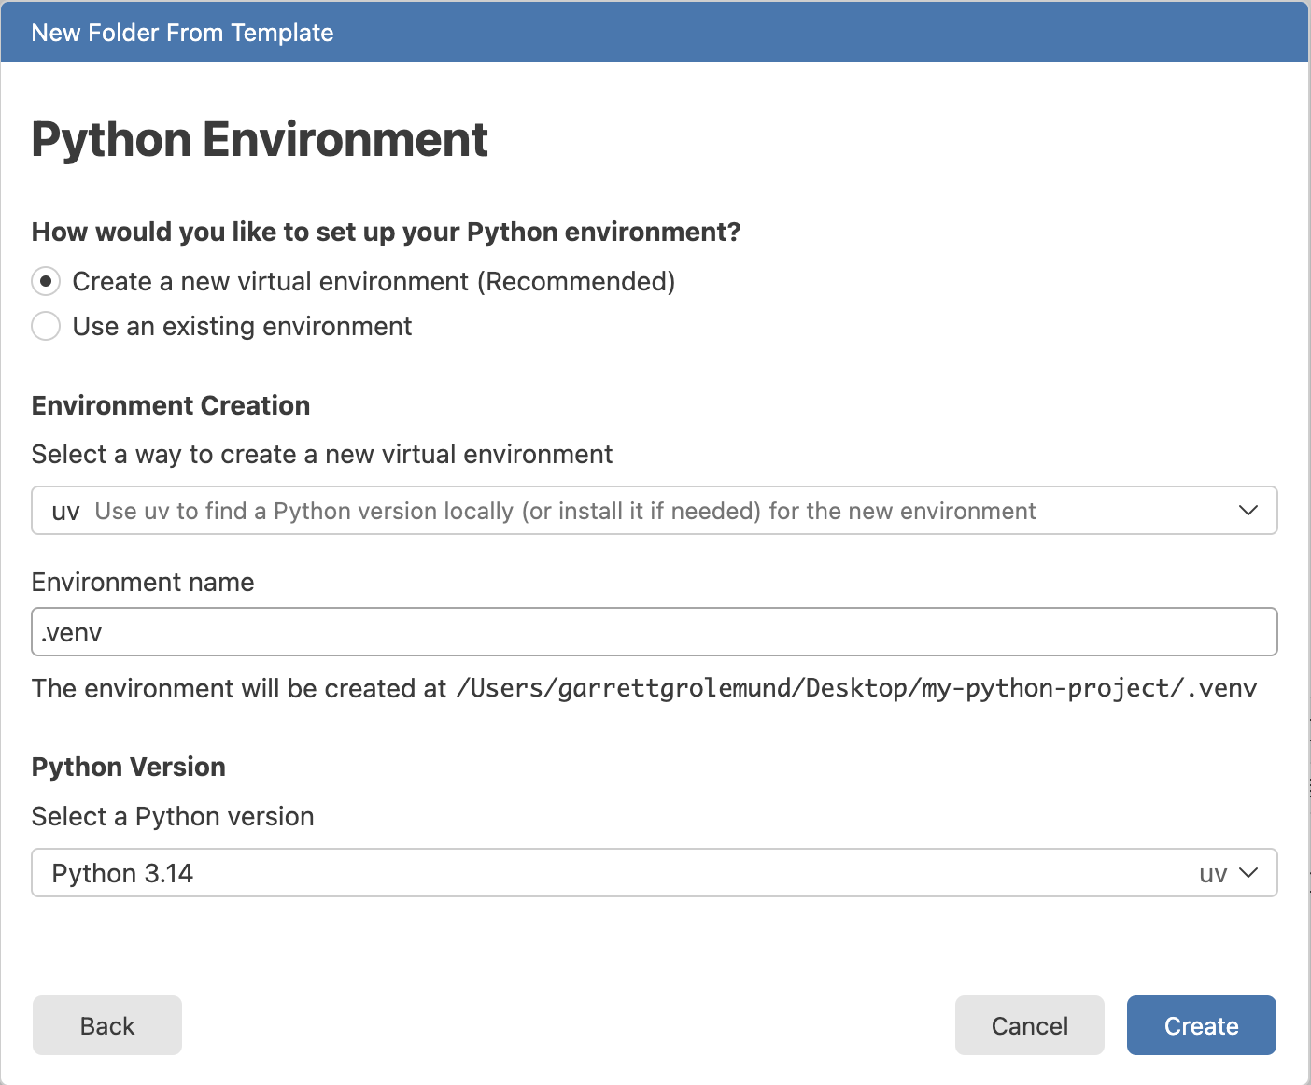Viewport: 1311px width, 1085px height.
Task: Open the environment creation method dropdown
Action: pos(655,511)
